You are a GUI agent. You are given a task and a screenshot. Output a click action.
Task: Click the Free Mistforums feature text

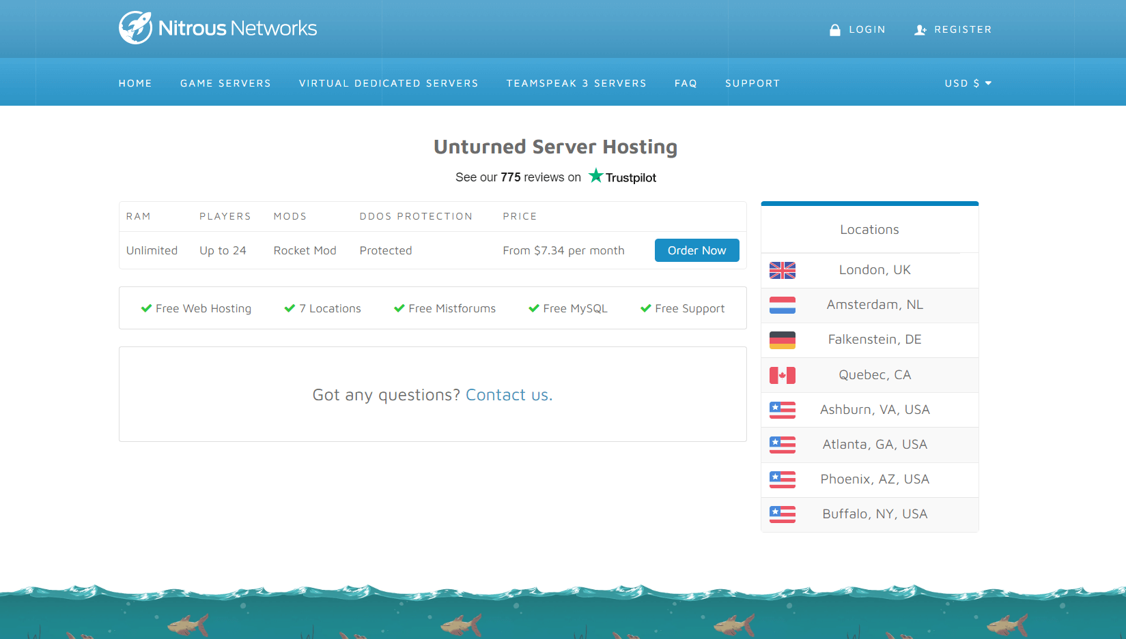tap(452, 308)
